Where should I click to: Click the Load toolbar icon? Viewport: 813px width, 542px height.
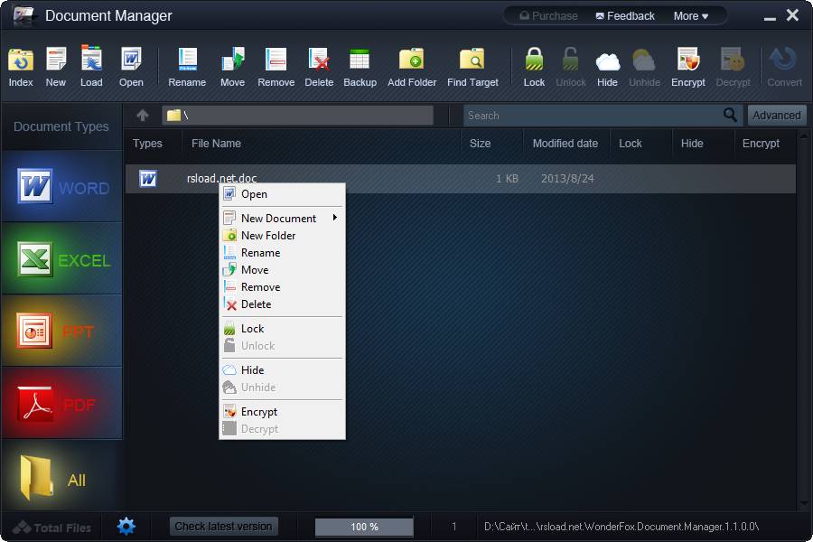click(x=91, y=58)
